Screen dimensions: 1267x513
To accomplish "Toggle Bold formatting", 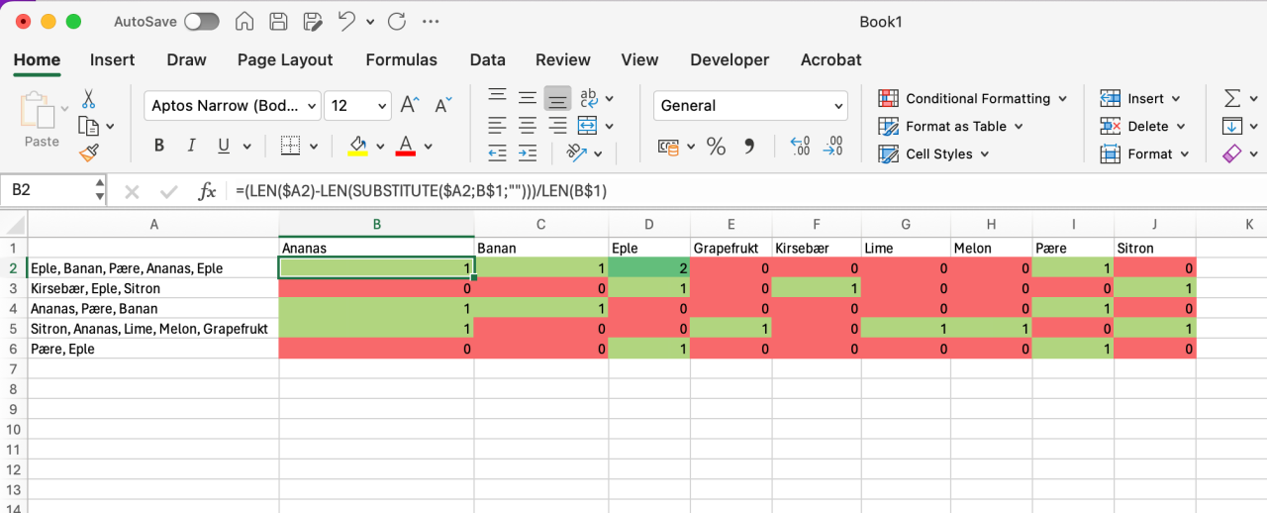I will tap(159, 146).
